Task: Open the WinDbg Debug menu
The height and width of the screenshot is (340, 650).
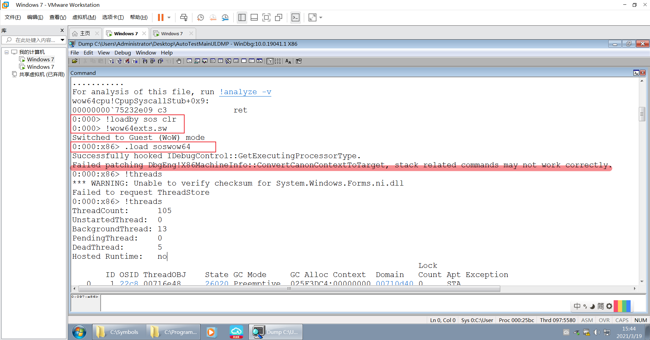Action: point(123,52)
